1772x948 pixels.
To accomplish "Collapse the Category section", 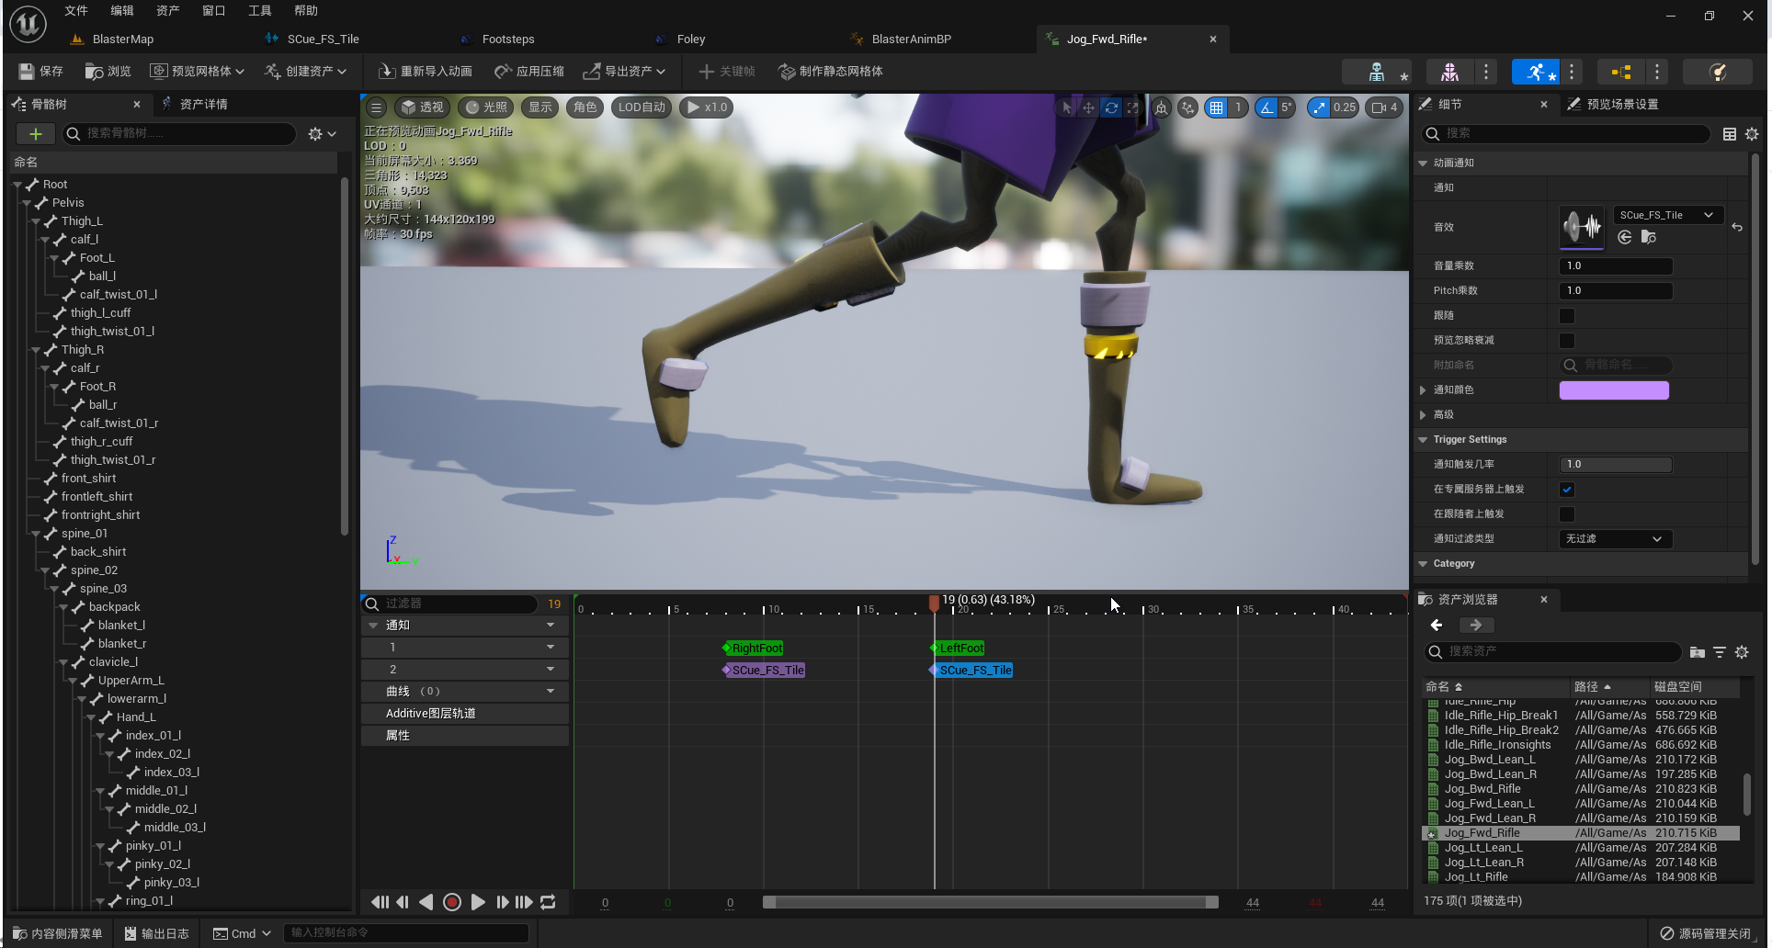I will (x=1423, y=564).
